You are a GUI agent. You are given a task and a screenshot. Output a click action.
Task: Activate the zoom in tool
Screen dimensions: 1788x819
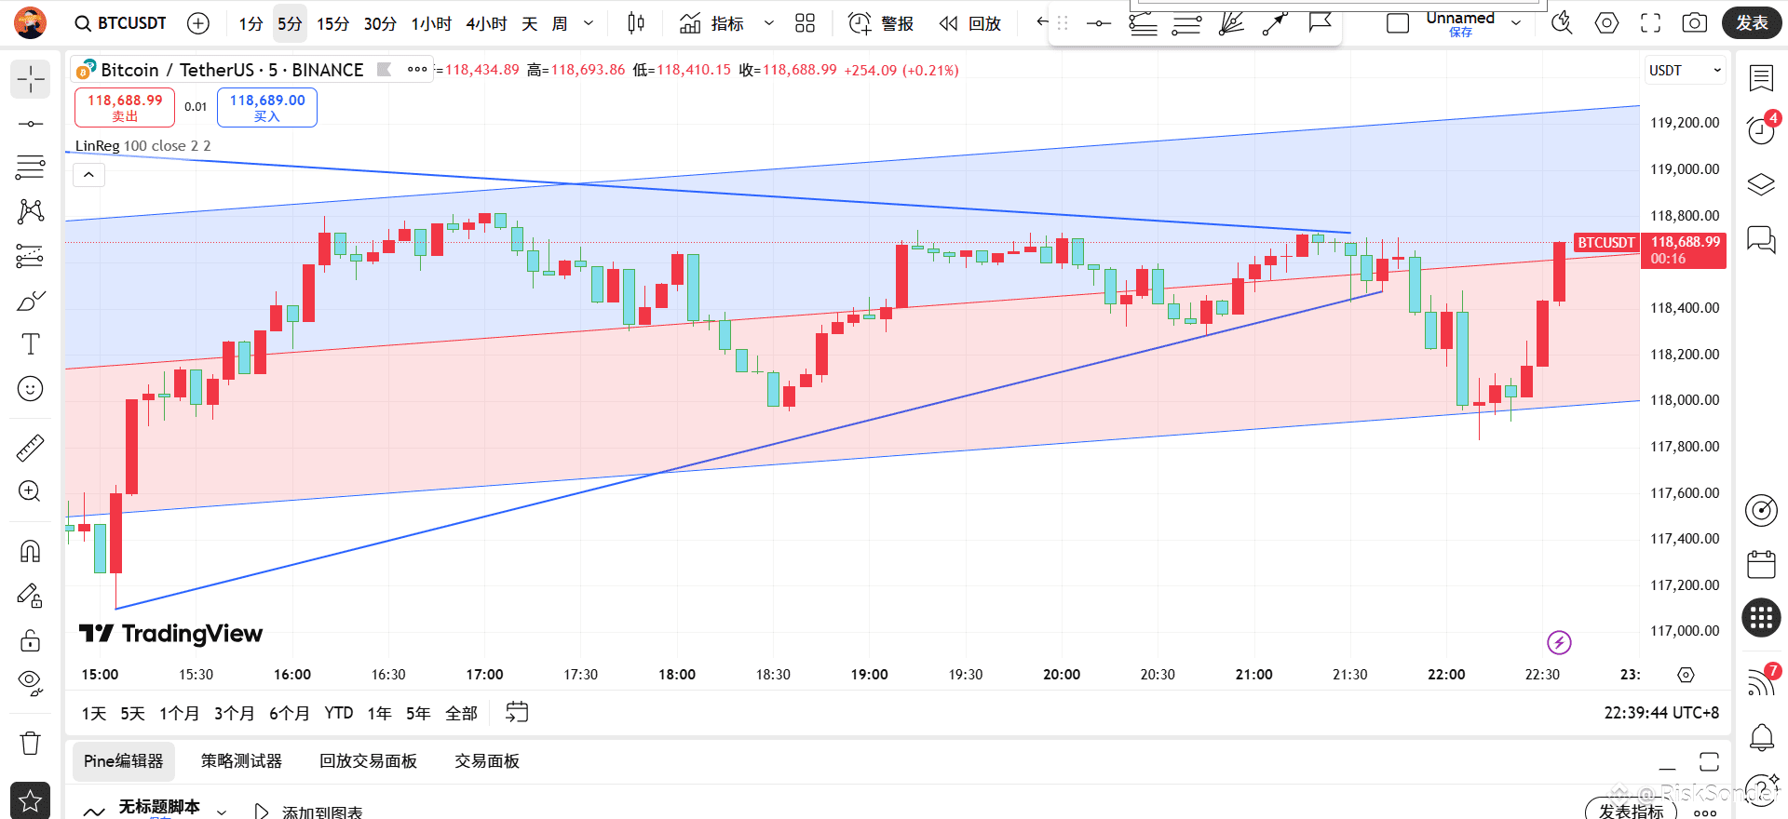(x=30, y=491)
